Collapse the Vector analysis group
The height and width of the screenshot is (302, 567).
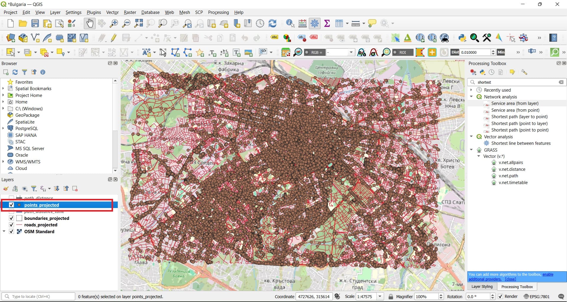click(x=471, y=137)
